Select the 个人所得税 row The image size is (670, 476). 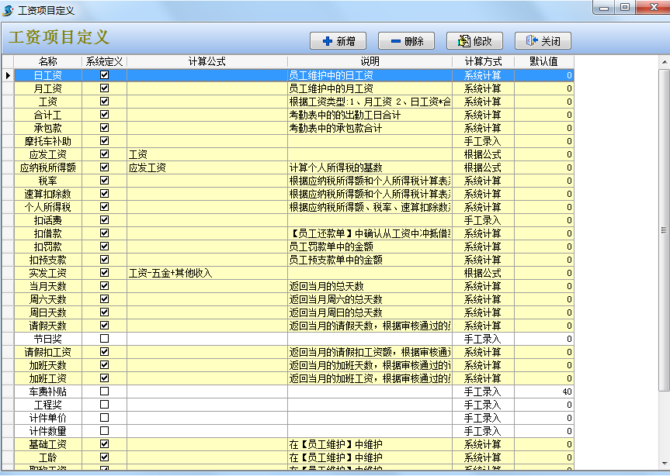(47, 207)
